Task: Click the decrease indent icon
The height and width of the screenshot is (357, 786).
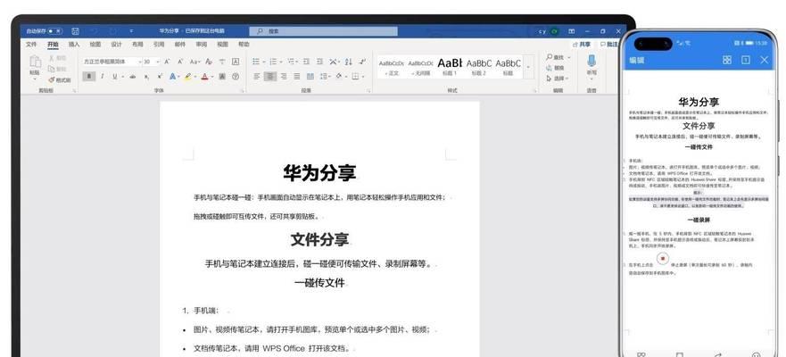Action: click(307, 62)
